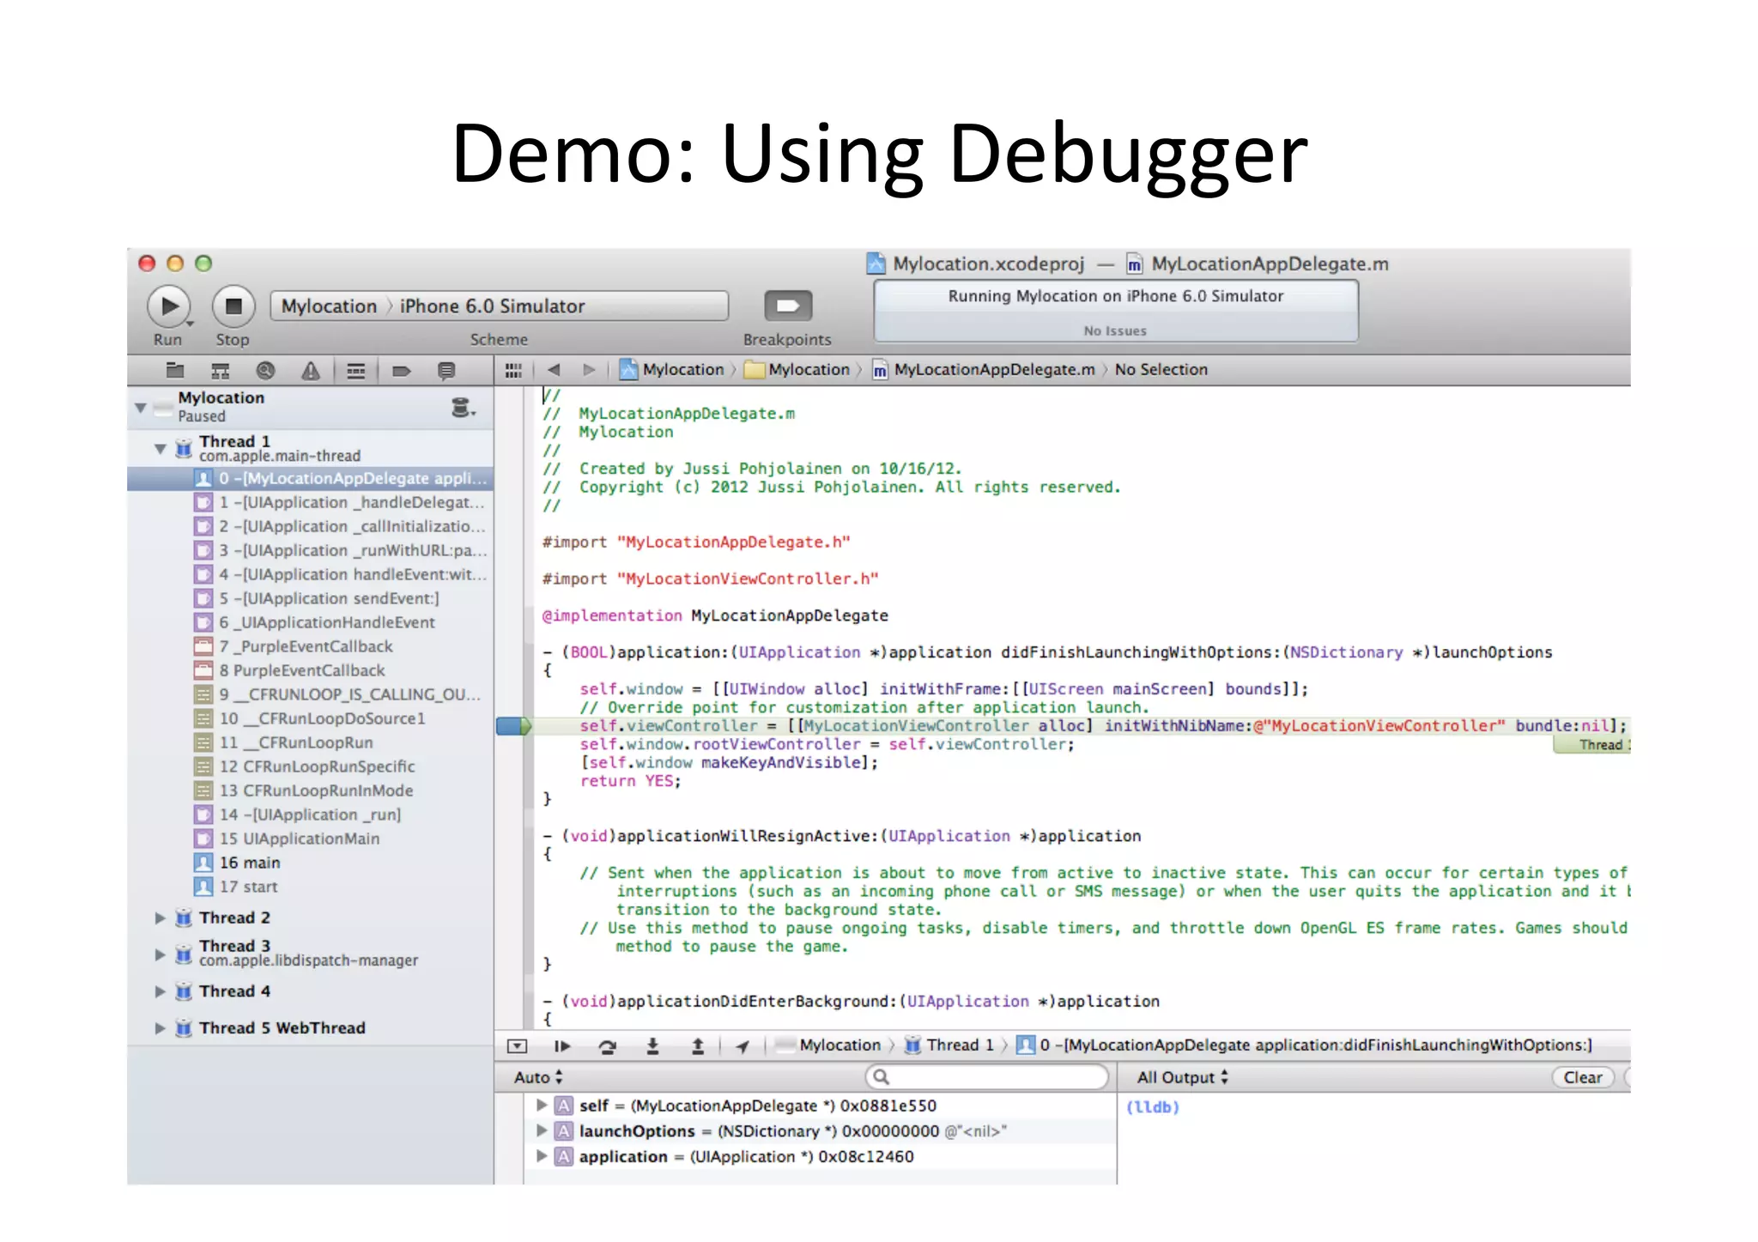This screenshot has width=1758, height=1242.
Task: Select frame 10 __CFRunLoopDoSource1
Action: [x=310, y=719]
